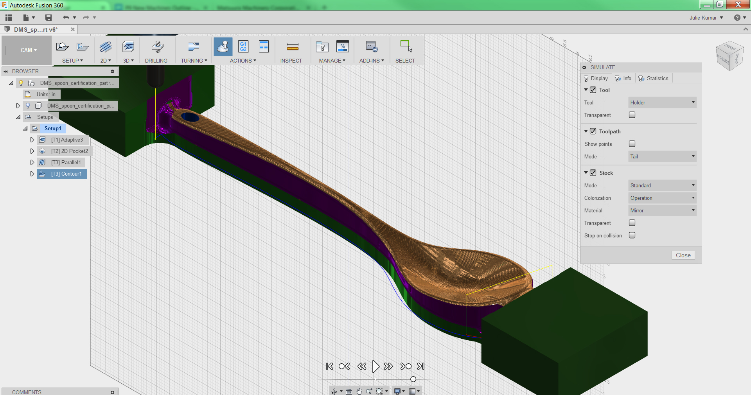Open the Display Settings monitor icon

(x=397, y=391)
